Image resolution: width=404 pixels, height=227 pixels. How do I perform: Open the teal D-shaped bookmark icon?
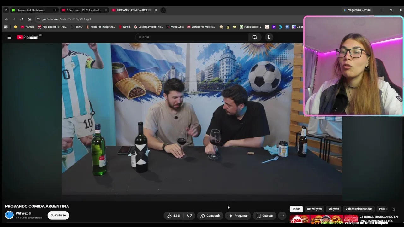click(280, 27)
